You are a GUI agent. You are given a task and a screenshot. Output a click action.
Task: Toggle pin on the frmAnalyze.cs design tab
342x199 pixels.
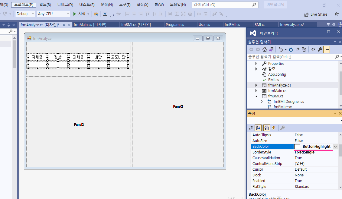pos(64,25)
